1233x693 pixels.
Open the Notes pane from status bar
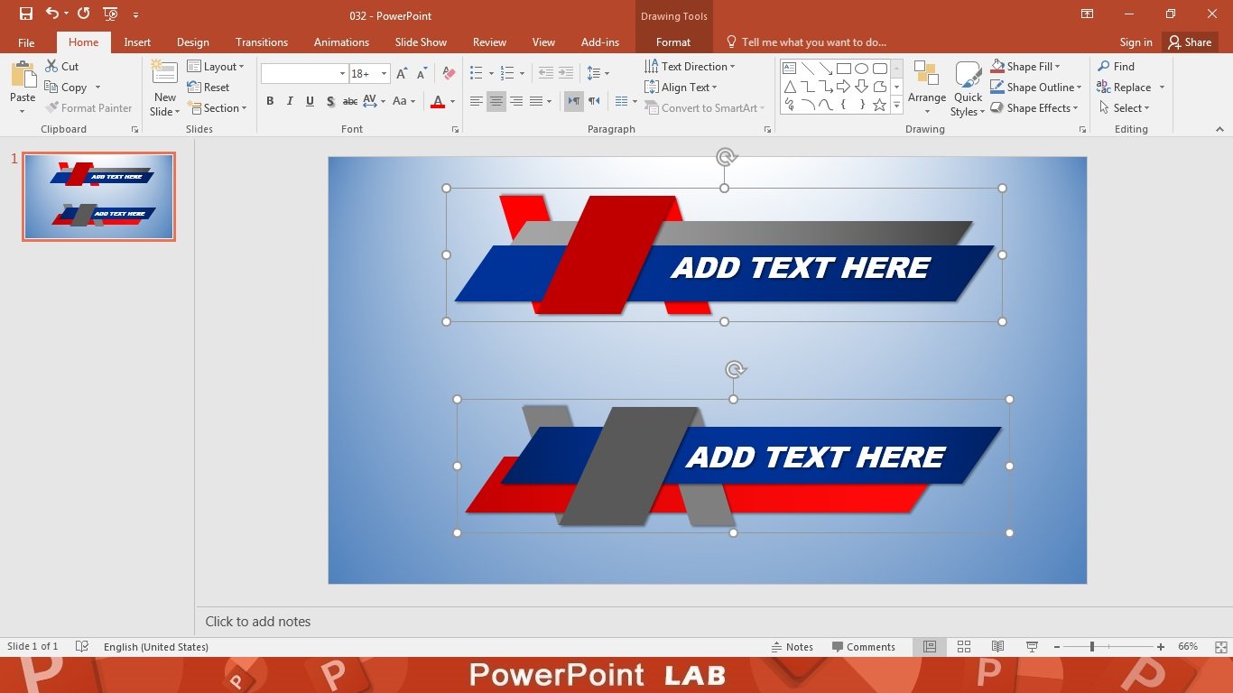[x=792, y=647]
